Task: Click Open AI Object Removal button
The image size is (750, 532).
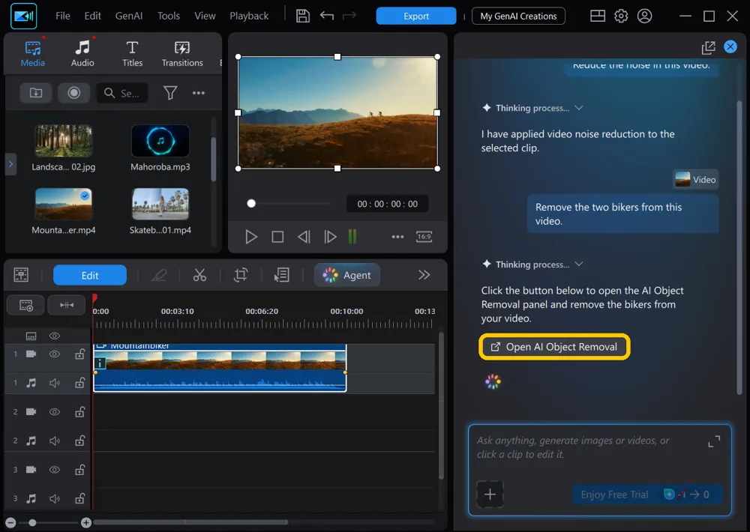Action: tap(554, 346)
